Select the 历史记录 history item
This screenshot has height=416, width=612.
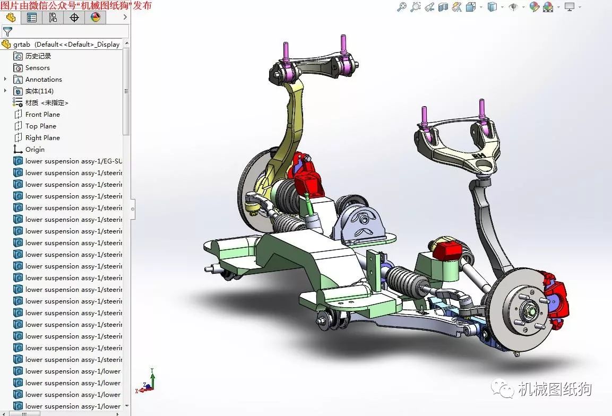point(32,56)
